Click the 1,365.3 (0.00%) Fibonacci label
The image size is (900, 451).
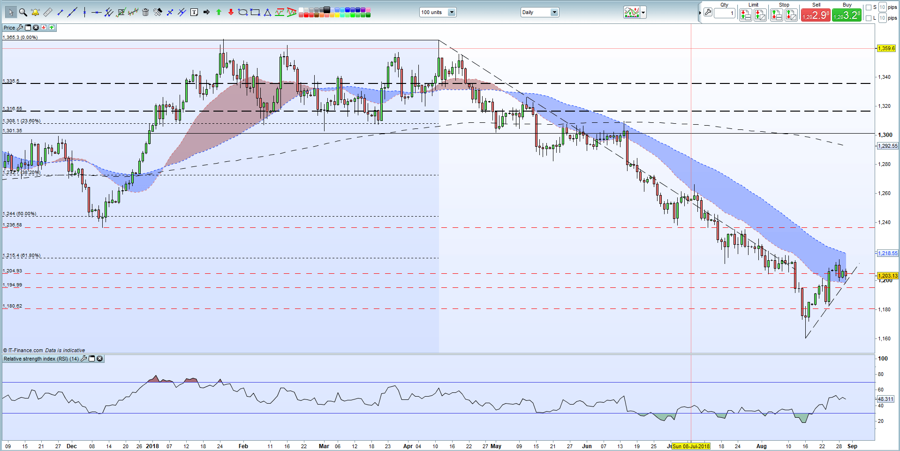(20, 37)
